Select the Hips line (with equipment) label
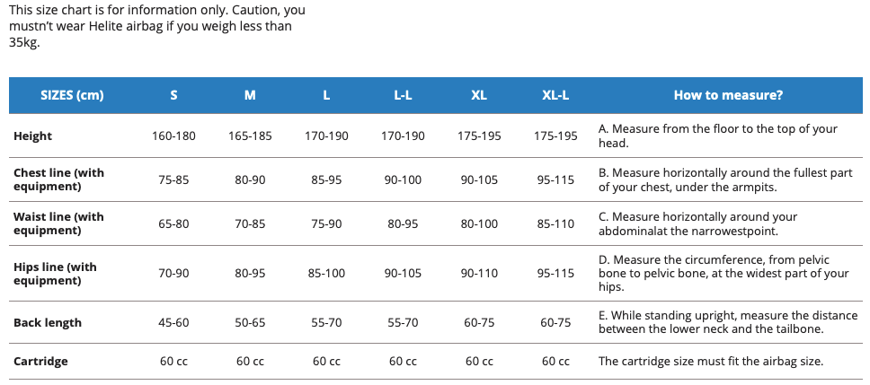870x385 pixels. pos(55,274)
